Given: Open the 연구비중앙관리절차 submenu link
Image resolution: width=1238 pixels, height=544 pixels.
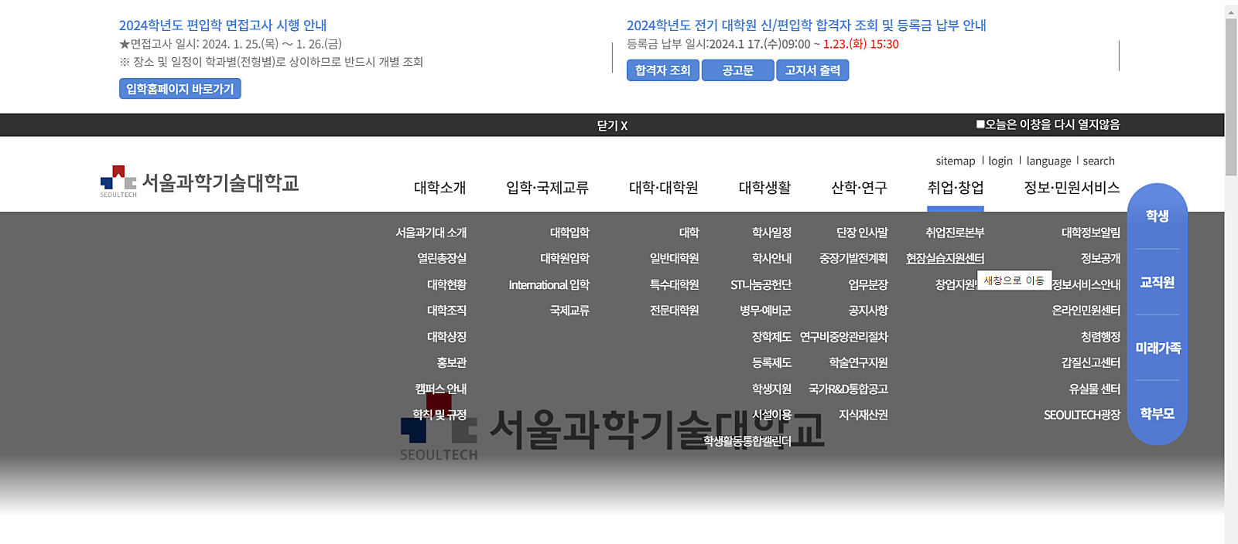Looking at the screenshot, I should tap(843, 336).
